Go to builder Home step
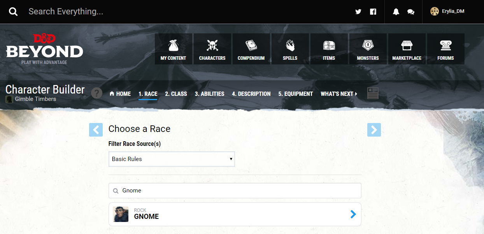Image resolution: width=484 pixels, height=234 pixels. (x=120, y=94)
